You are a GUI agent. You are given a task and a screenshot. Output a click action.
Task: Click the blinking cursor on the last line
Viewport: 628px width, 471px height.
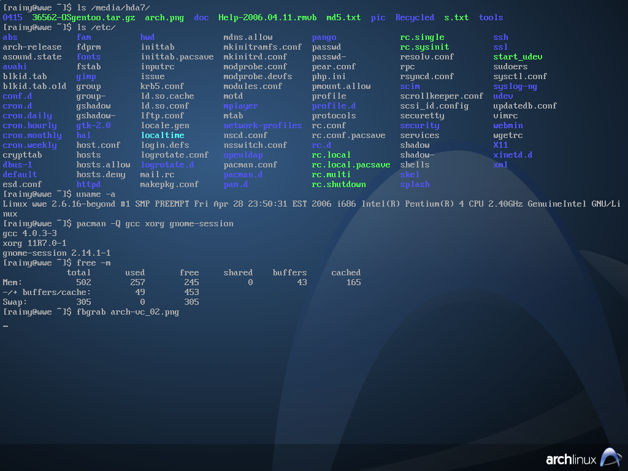tap(6, 326)
